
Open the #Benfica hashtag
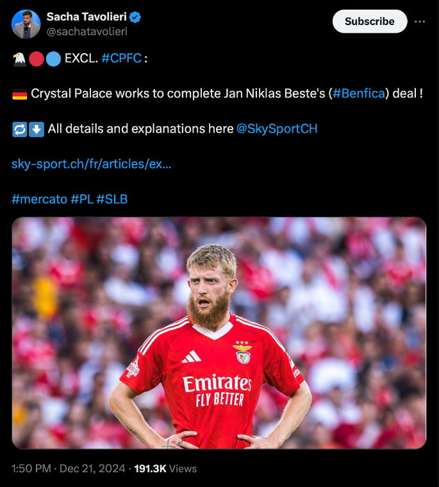click(358, 94)
